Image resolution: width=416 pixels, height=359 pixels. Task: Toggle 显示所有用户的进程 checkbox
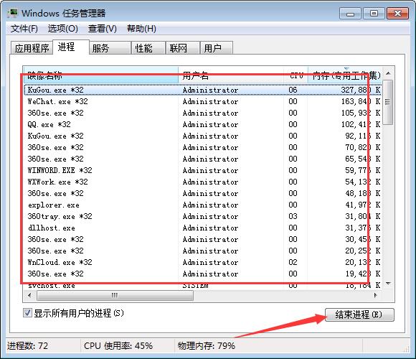click(x=27, y=313)
